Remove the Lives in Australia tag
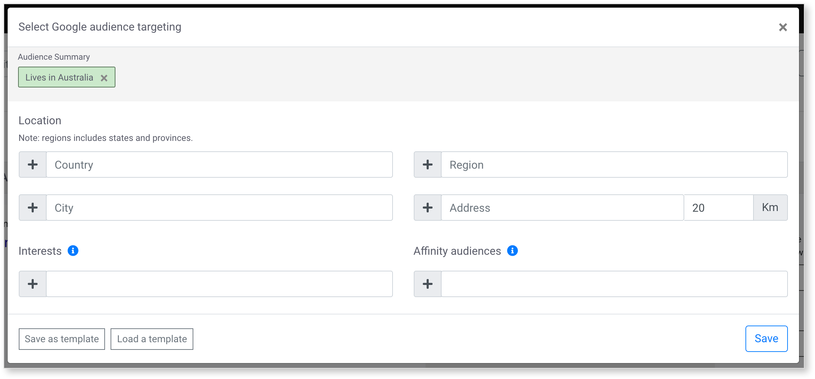 click(104, 78)
